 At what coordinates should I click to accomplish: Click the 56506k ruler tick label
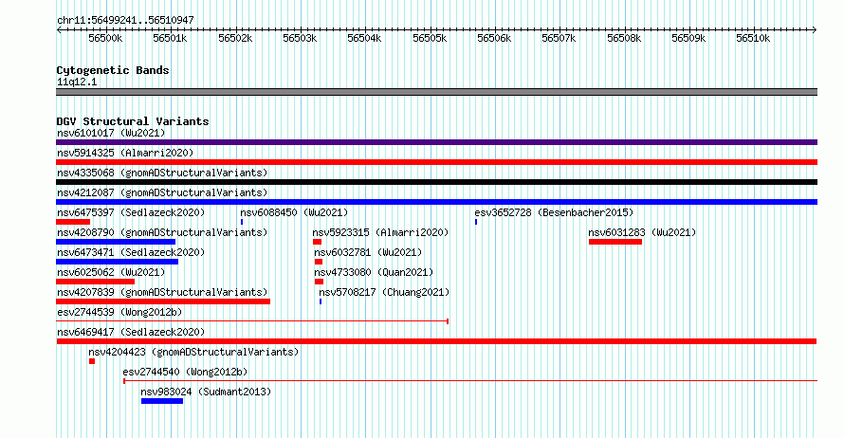point(494,38)
